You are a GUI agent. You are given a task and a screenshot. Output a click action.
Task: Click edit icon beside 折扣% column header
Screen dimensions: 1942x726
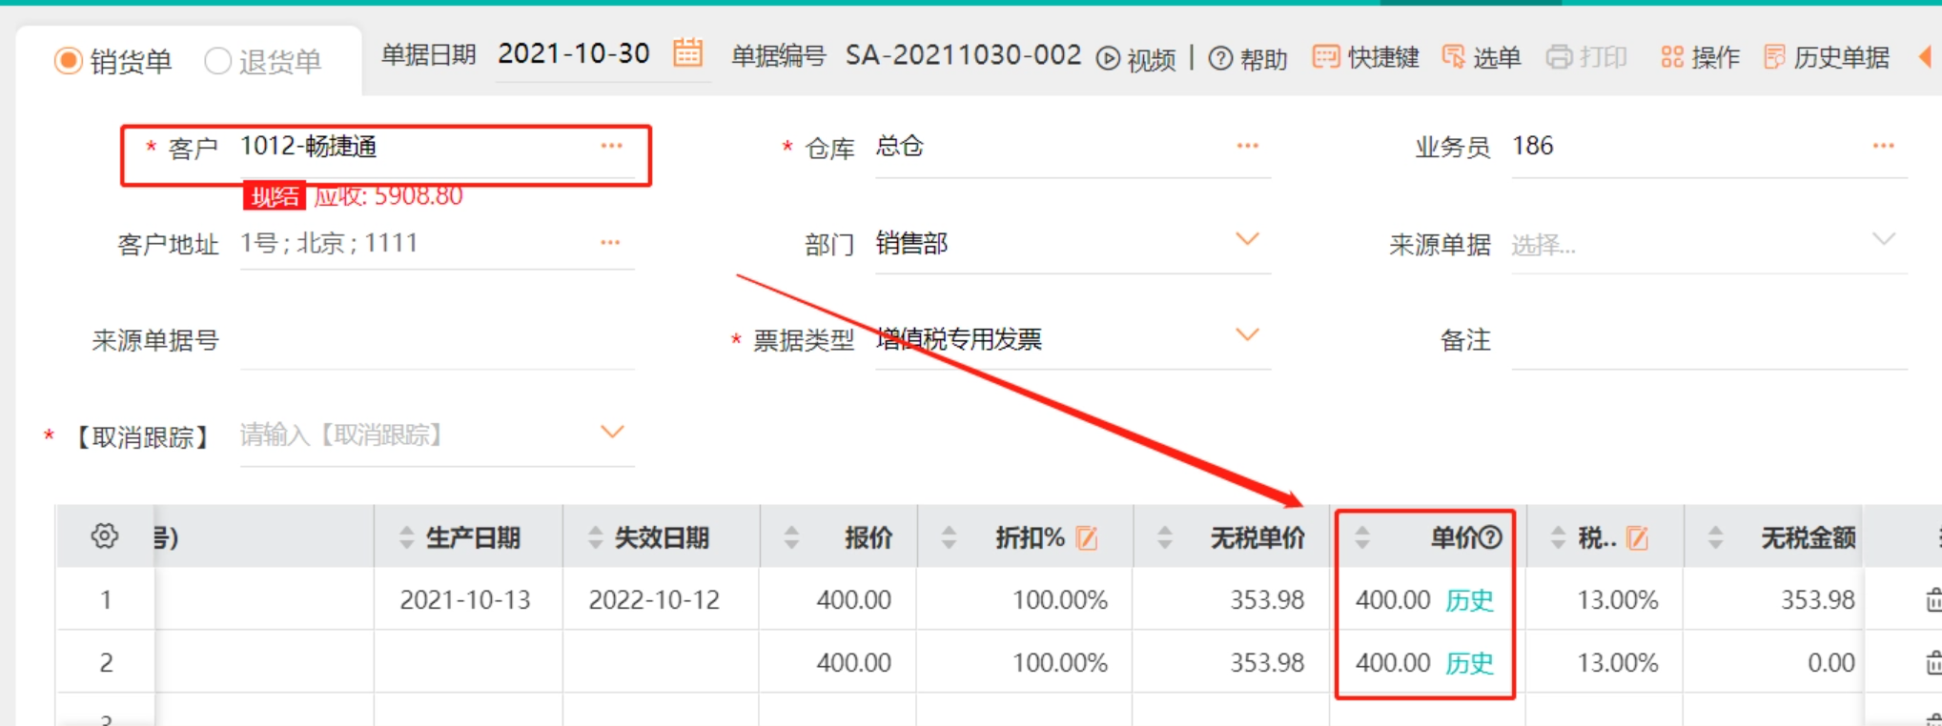[x=1087, y=538]
